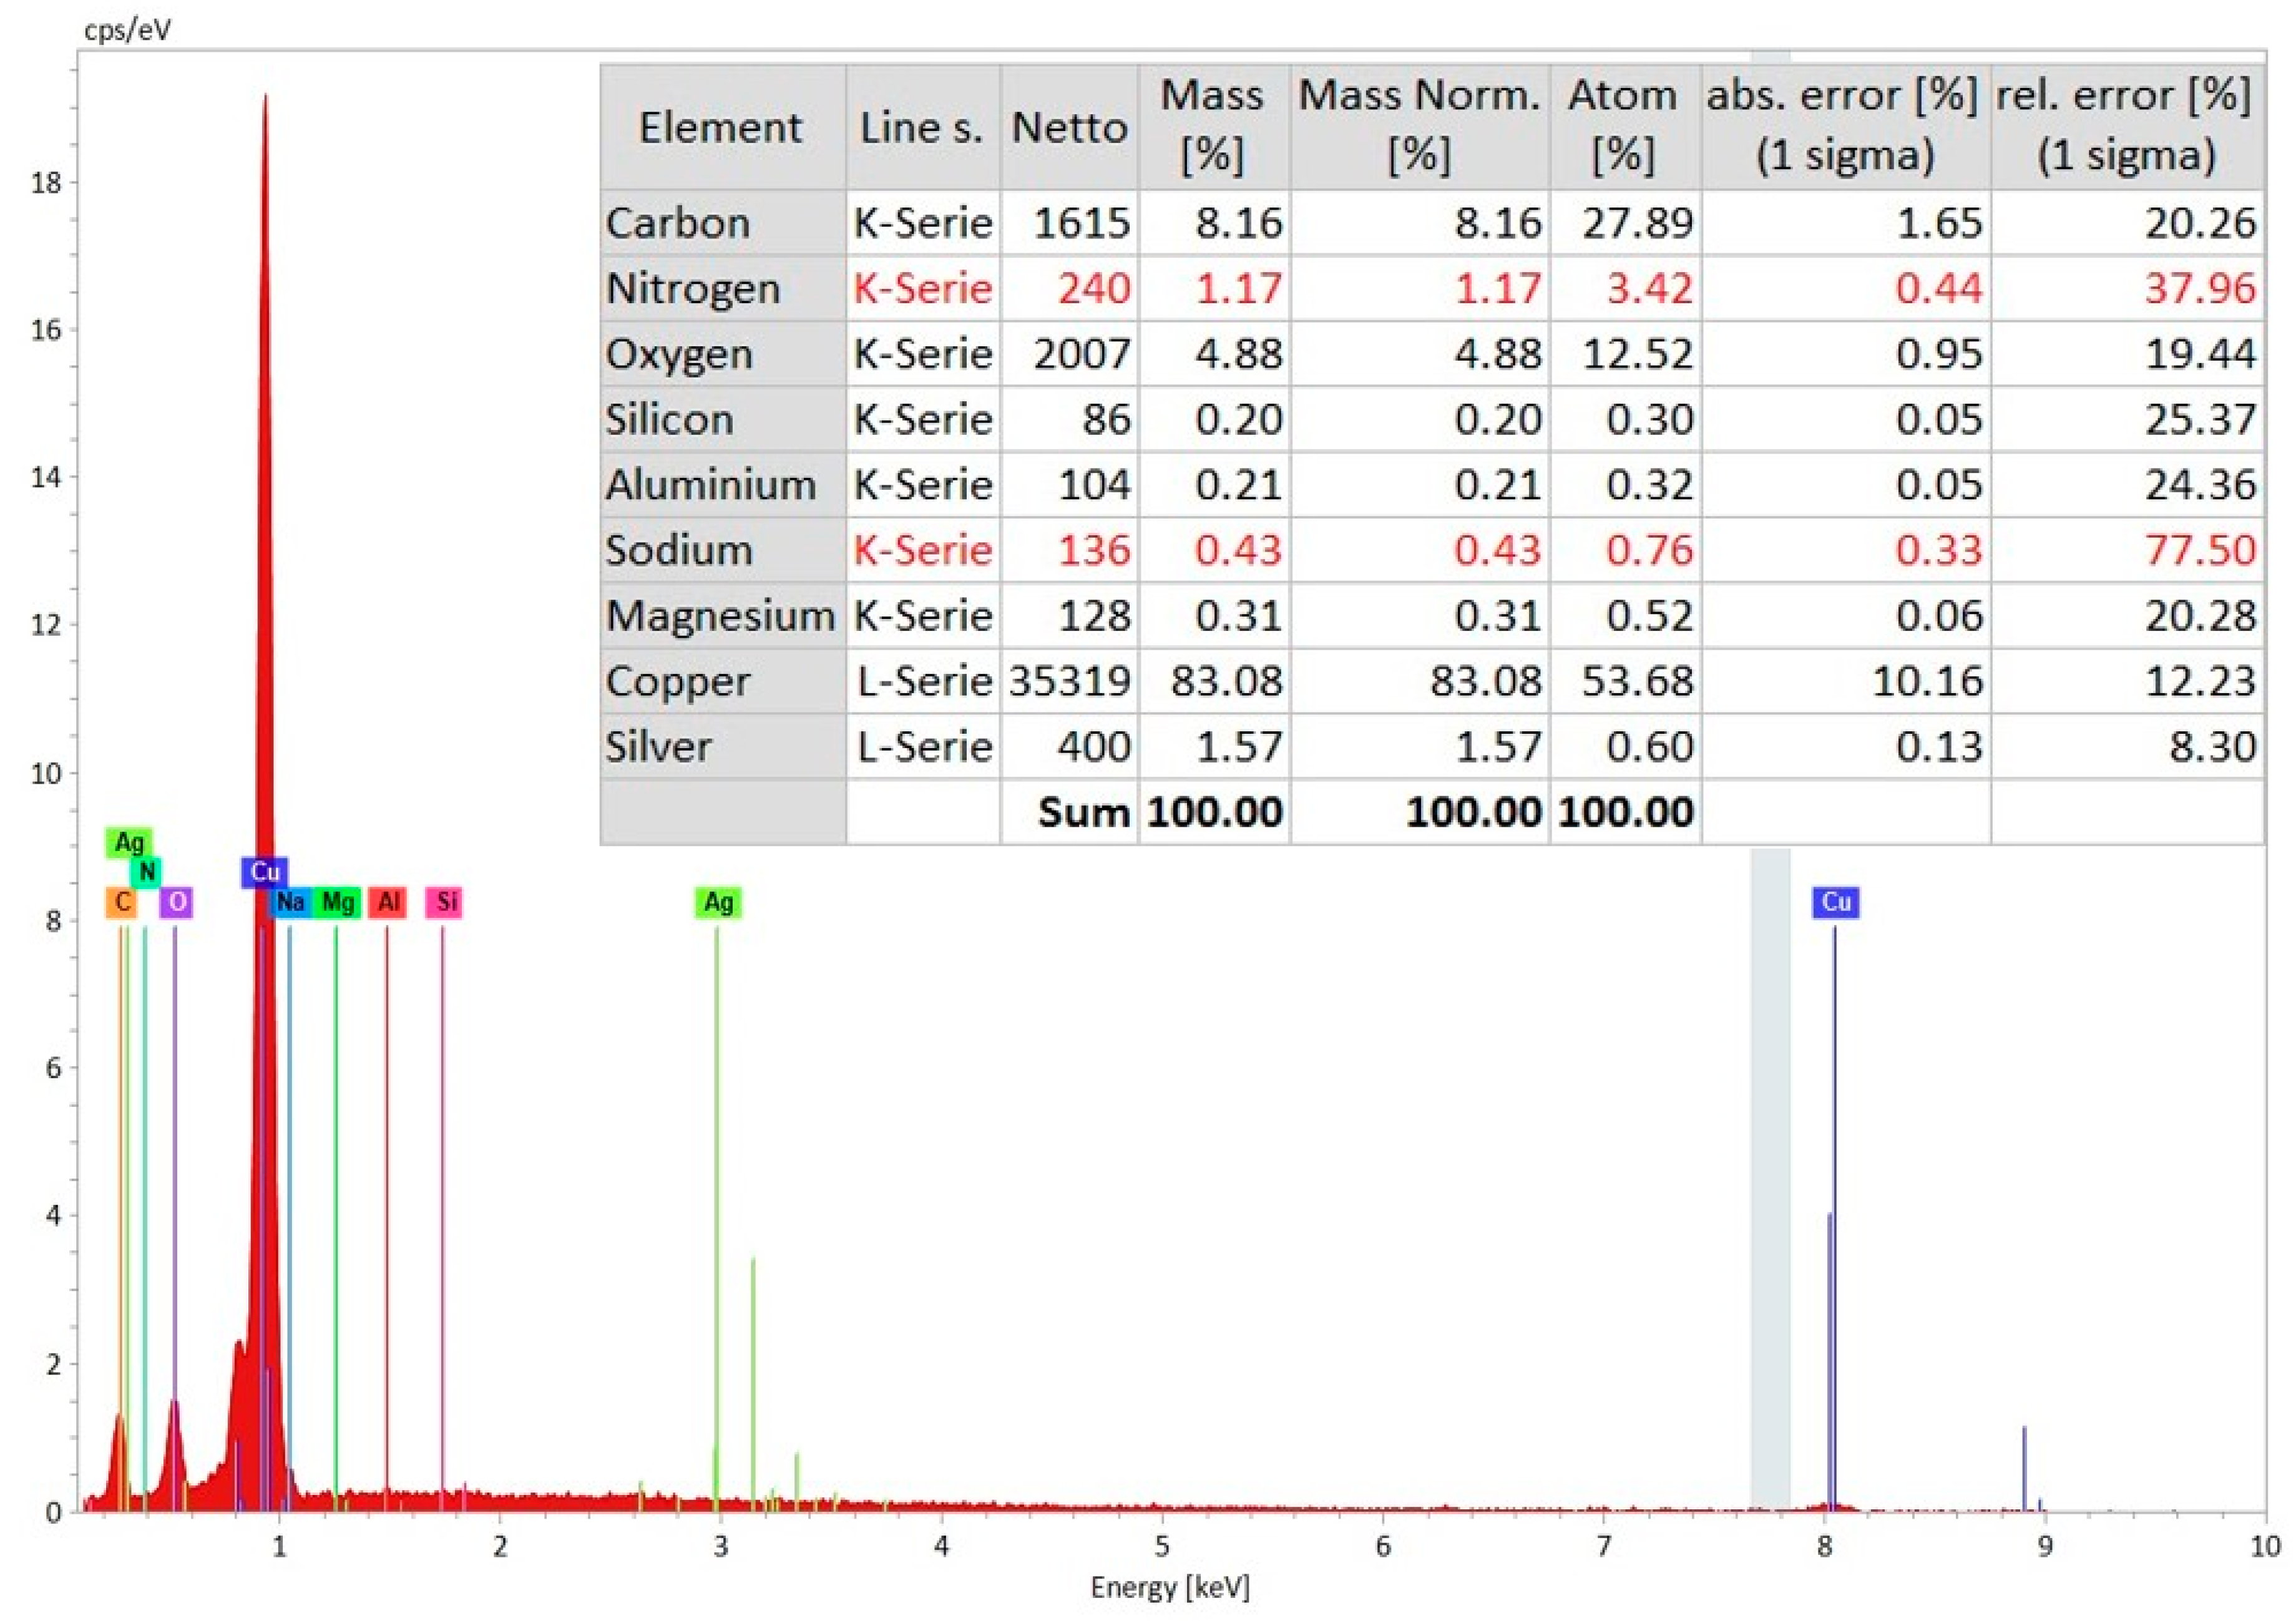The height and width of the screenshot is (1621, 2296).
Task: Select the green Mg element label
Action: tap(337, 902)
